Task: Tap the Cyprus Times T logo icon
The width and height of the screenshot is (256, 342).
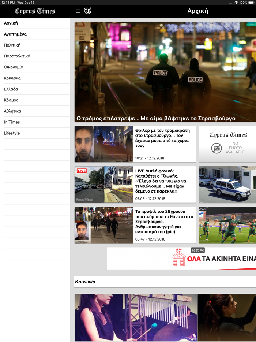Action: (x=87, y=11)
